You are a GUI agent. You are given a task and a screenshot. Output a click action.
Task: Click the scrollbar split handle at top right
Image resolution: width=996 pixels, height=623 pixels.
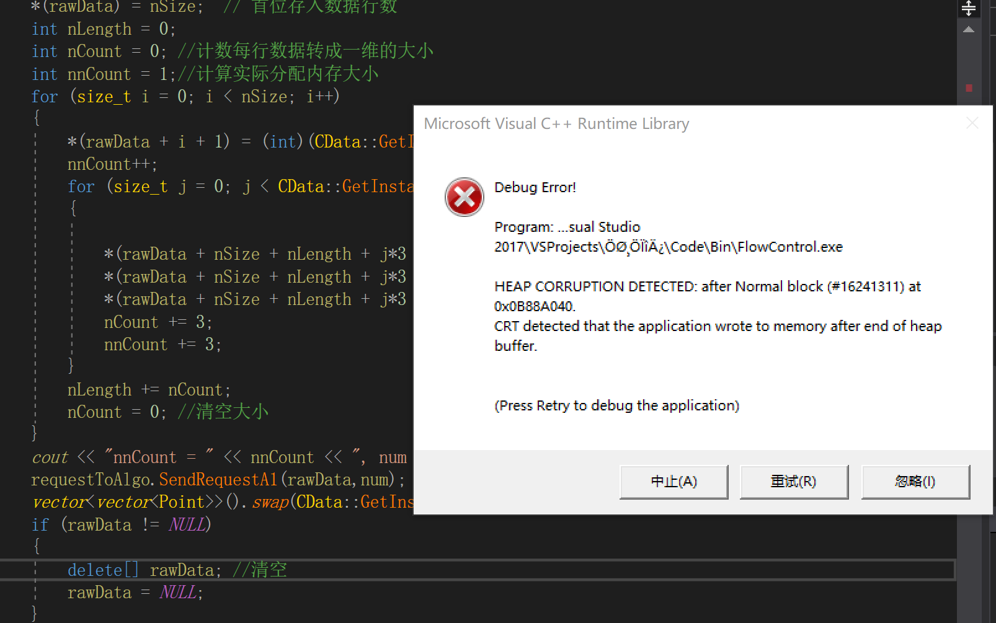click(x=969, y=9)
